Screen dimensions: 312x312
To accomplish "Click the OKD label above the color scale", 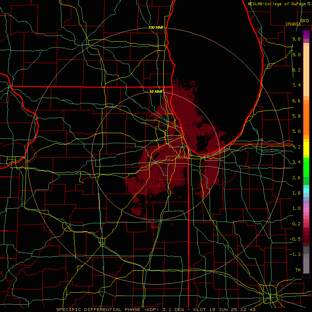I will pos(304,21).
